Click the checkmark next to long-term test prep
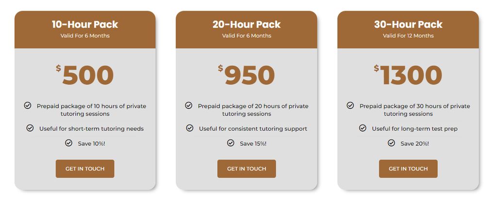This screenshot has width=497, height=200. click(363, 128)
